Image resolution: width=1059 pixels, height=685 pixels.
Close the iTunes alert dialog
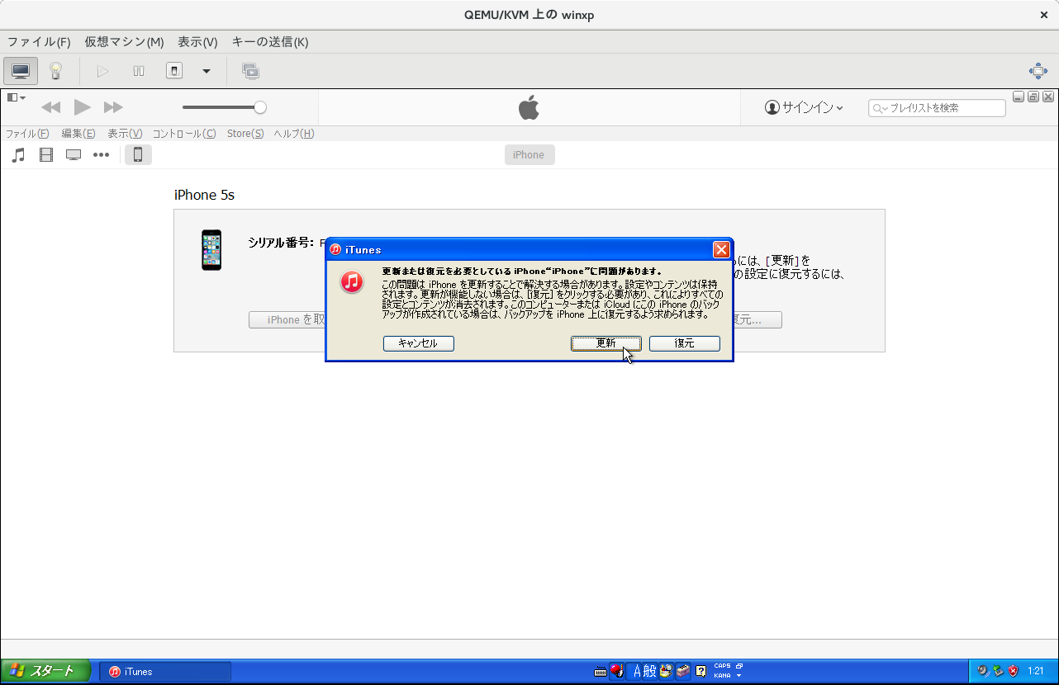[x=721, y=249]
